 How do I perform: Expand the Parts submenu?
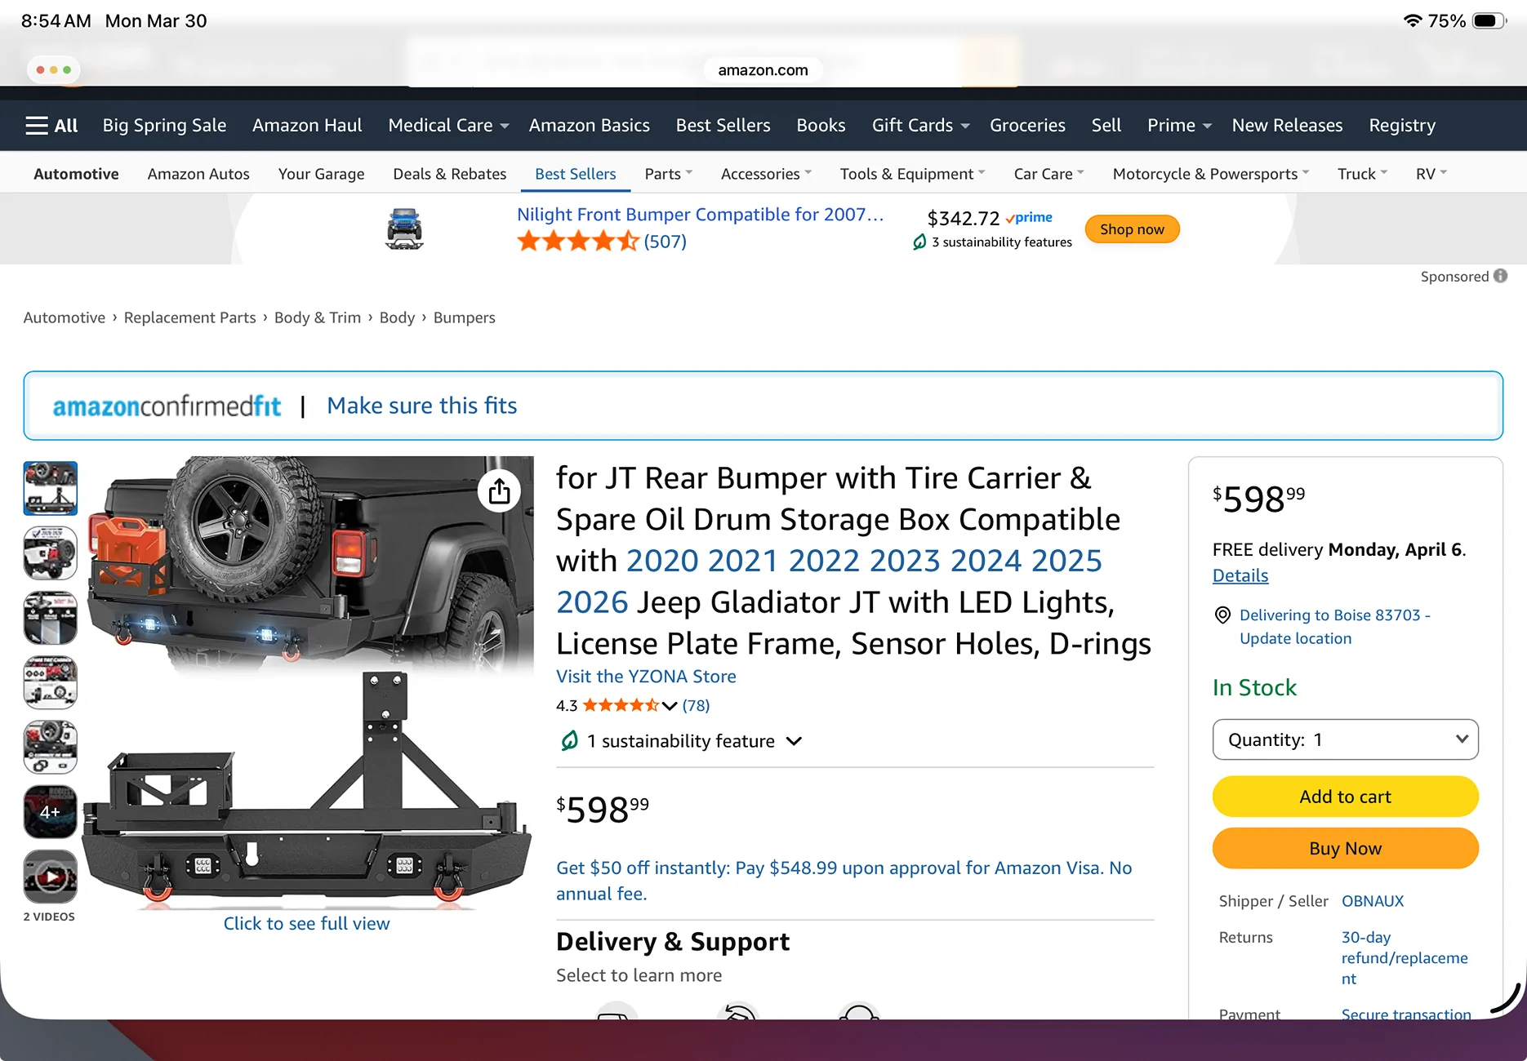[x=668, y=174]
